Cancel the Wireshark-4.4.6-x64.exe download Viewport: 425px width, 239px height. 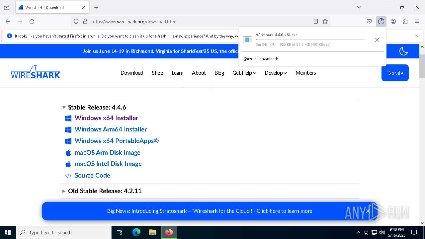pos(377,40)
